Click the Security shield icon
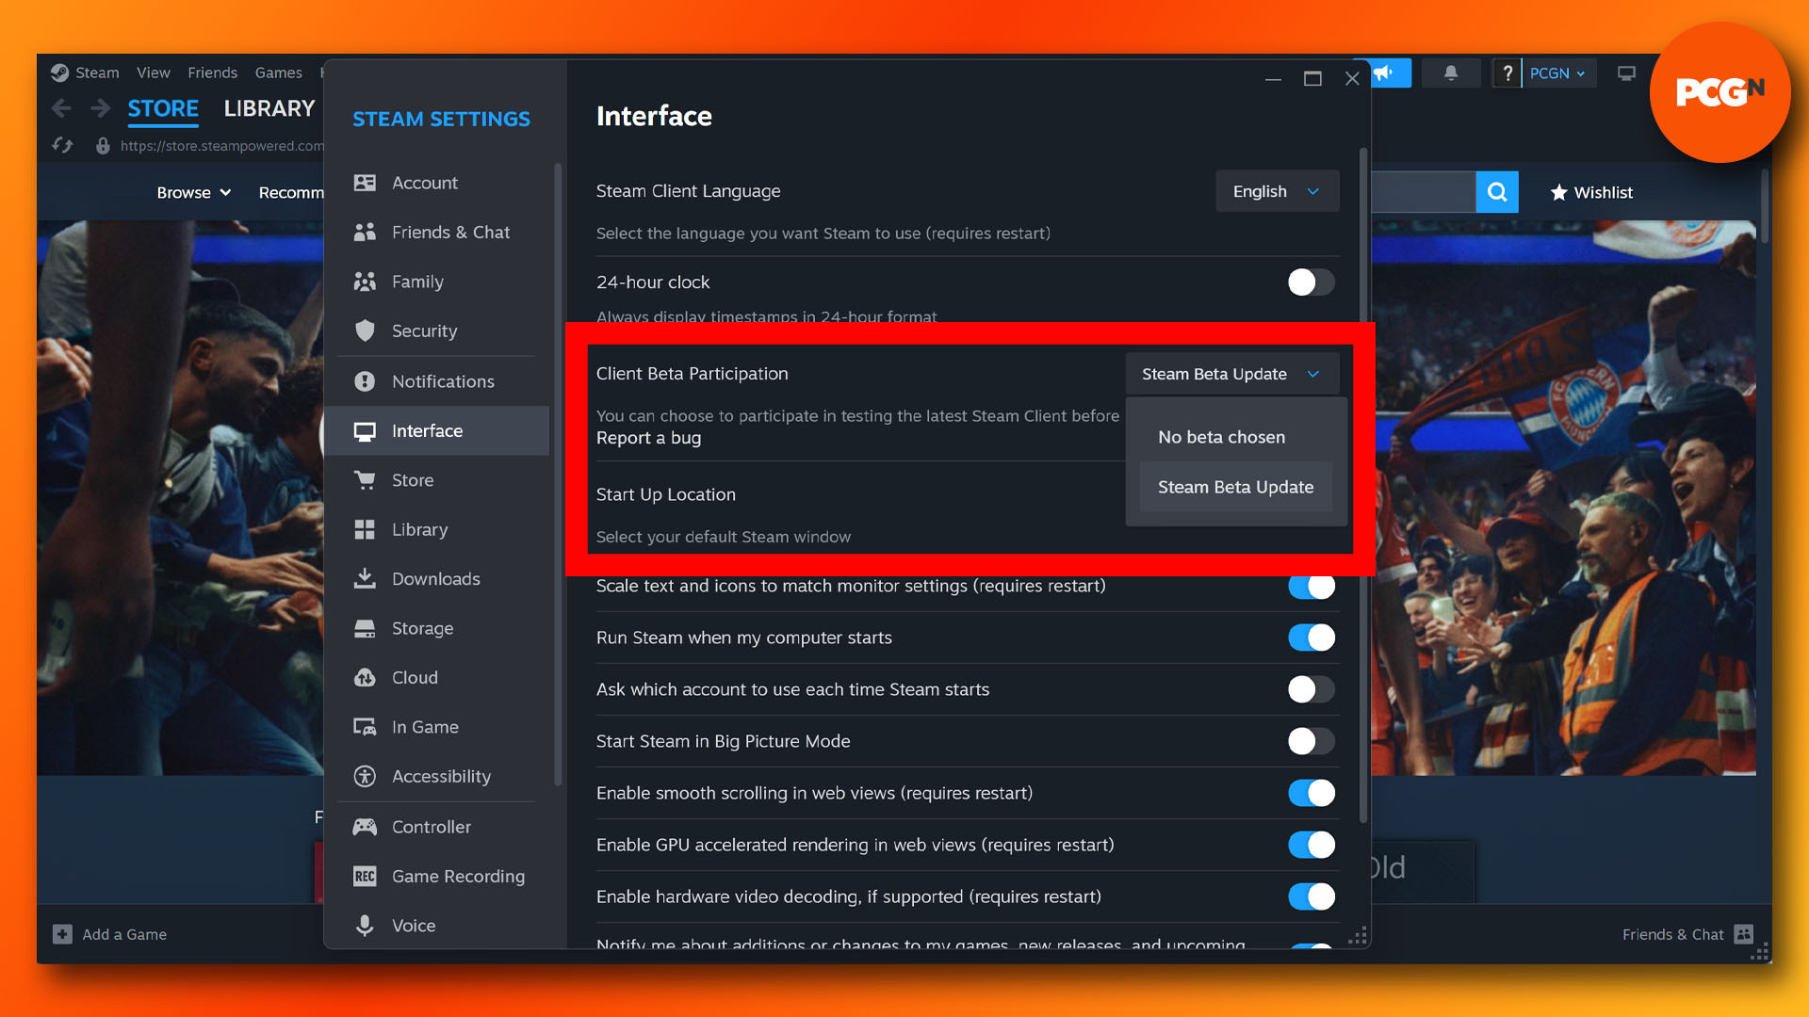The height and width of the screenshot is (1017, 1809). pyautogui.click(x=365, y=331)
